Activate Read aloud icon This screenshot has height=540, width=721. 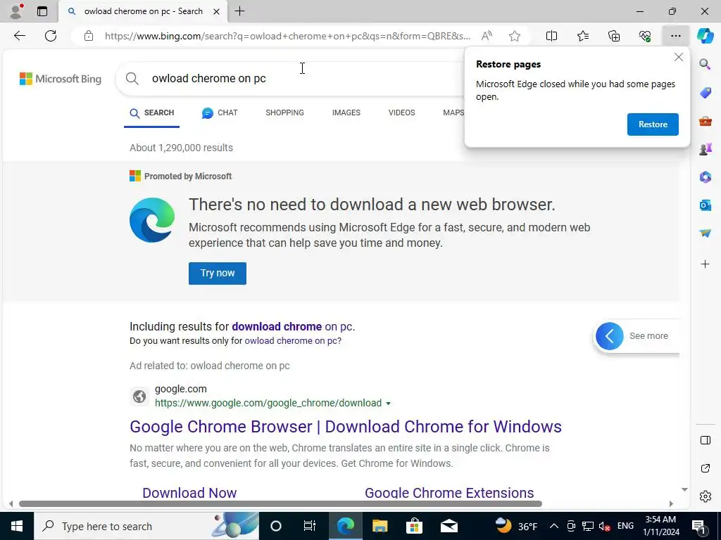487,36
